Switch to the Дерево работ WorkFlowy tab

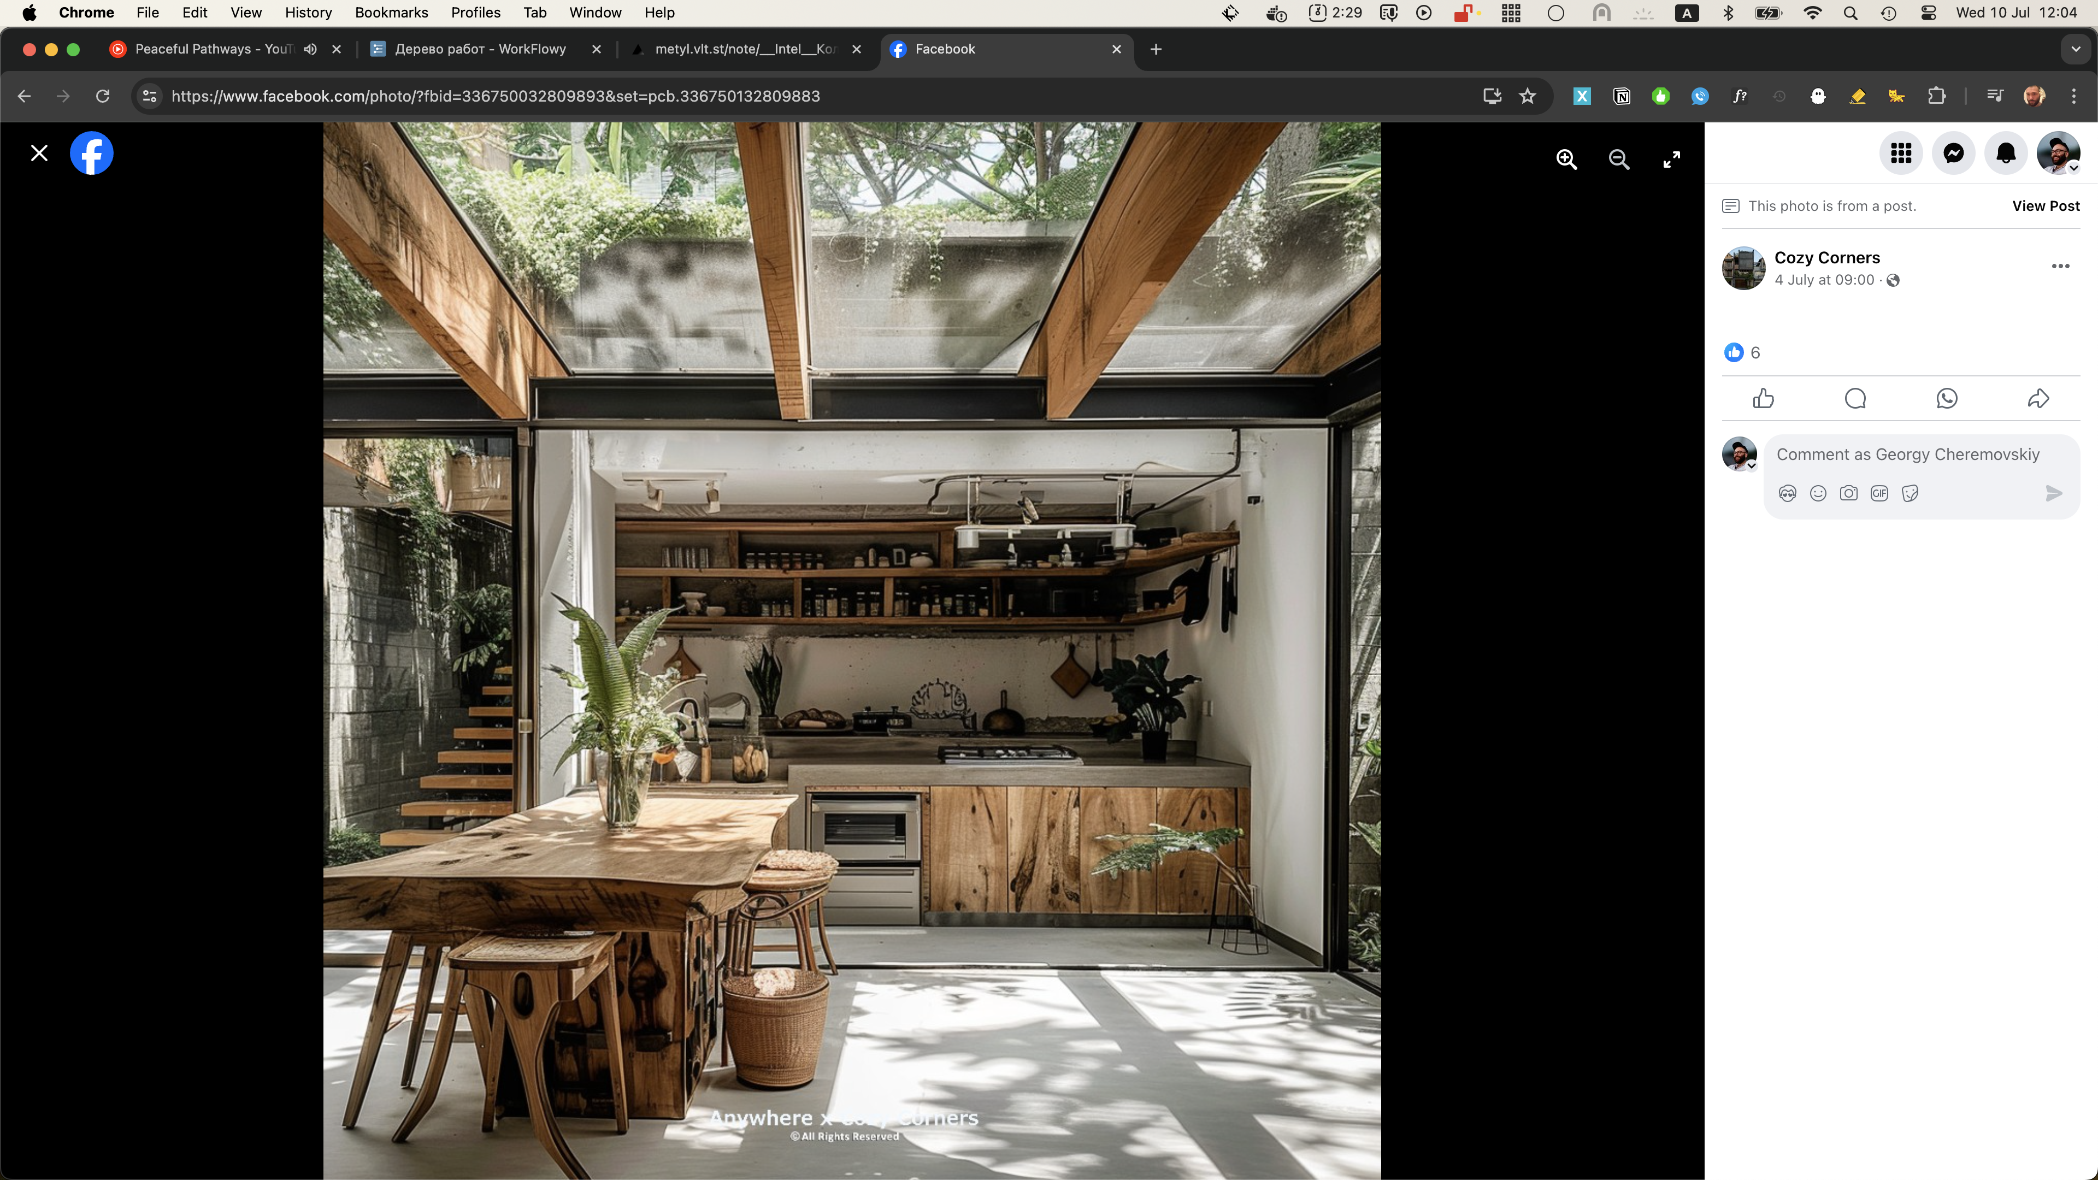pos(481,49)
